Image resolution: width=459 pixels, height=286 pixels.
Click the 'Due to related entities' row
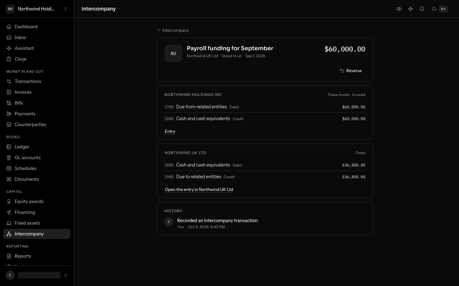pos(265,177)
